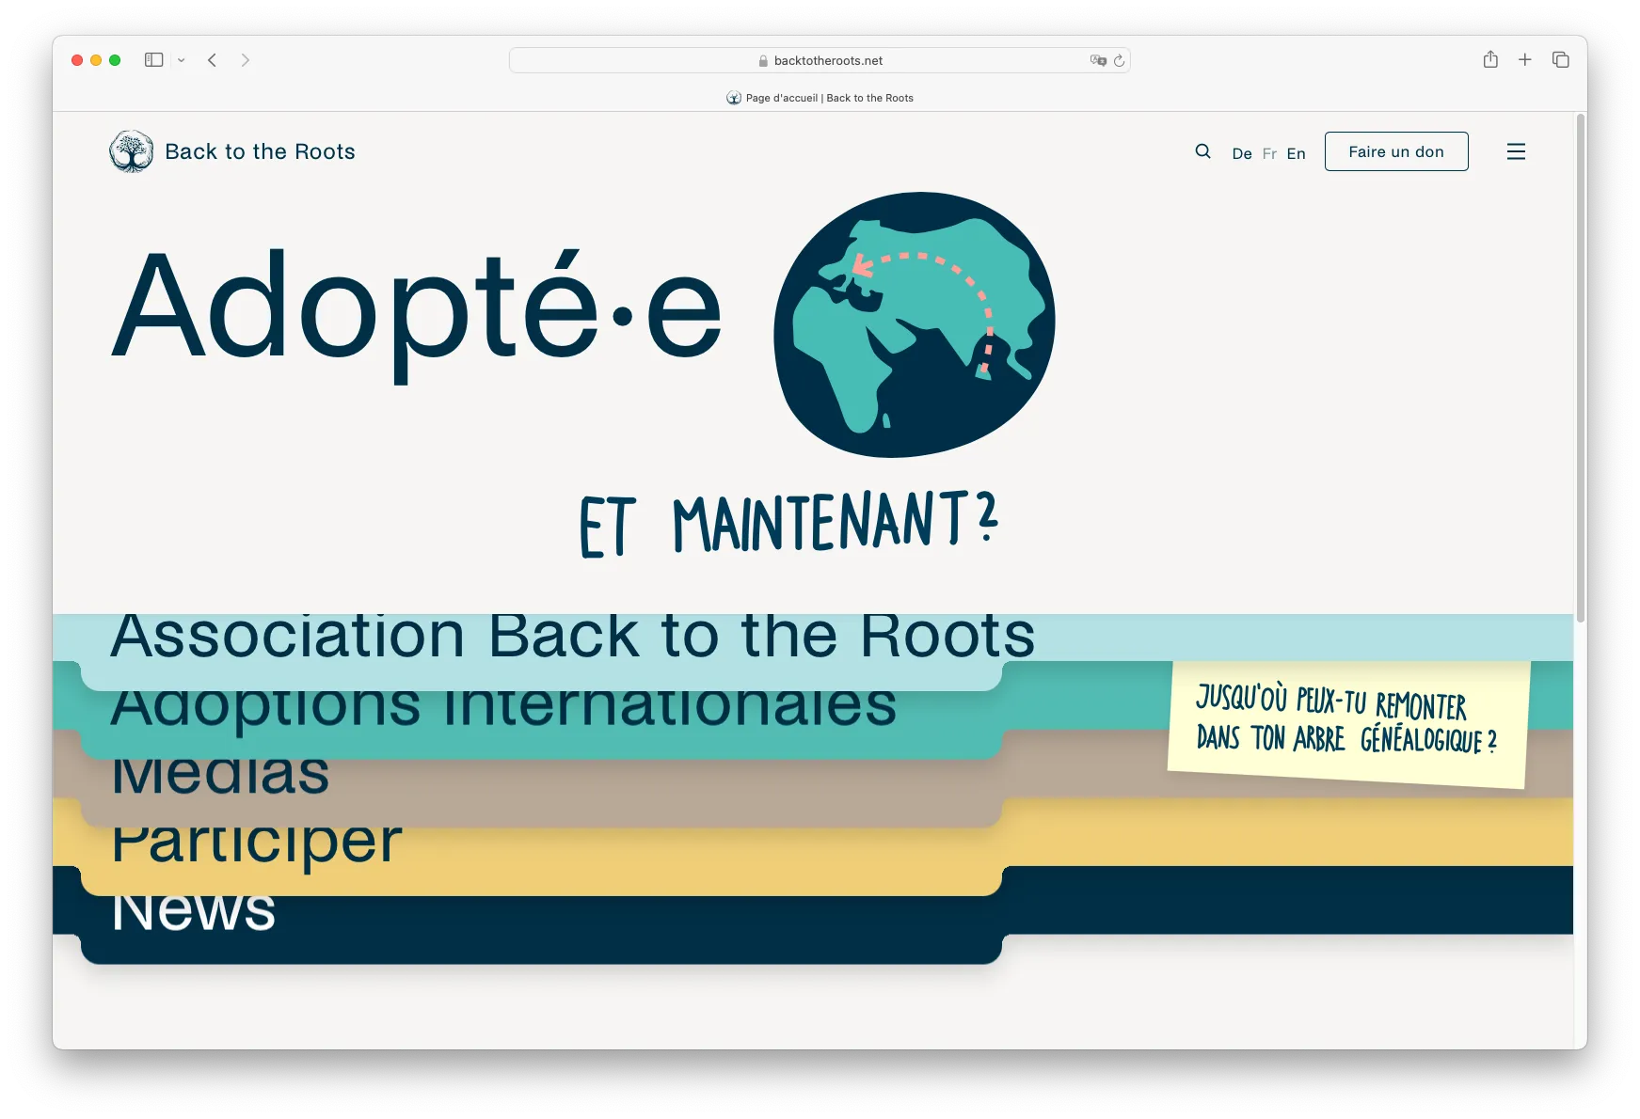Go forward with the Safari forward arrow
The width and height of the screenshot is (1640, 1119).
click(x=246, y=60)
